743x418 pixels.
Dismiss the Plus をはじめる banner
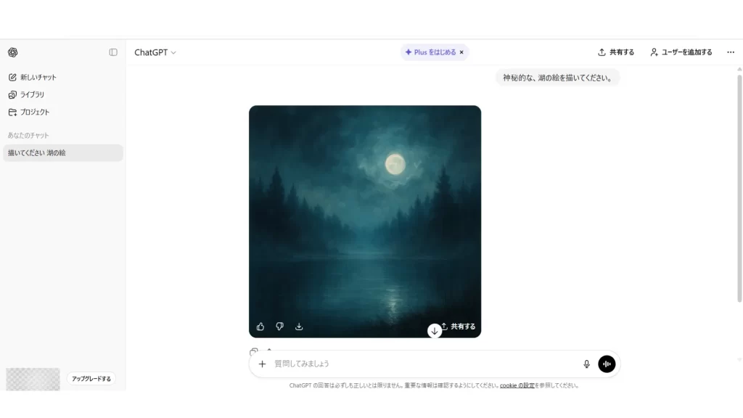click(461, 52)
